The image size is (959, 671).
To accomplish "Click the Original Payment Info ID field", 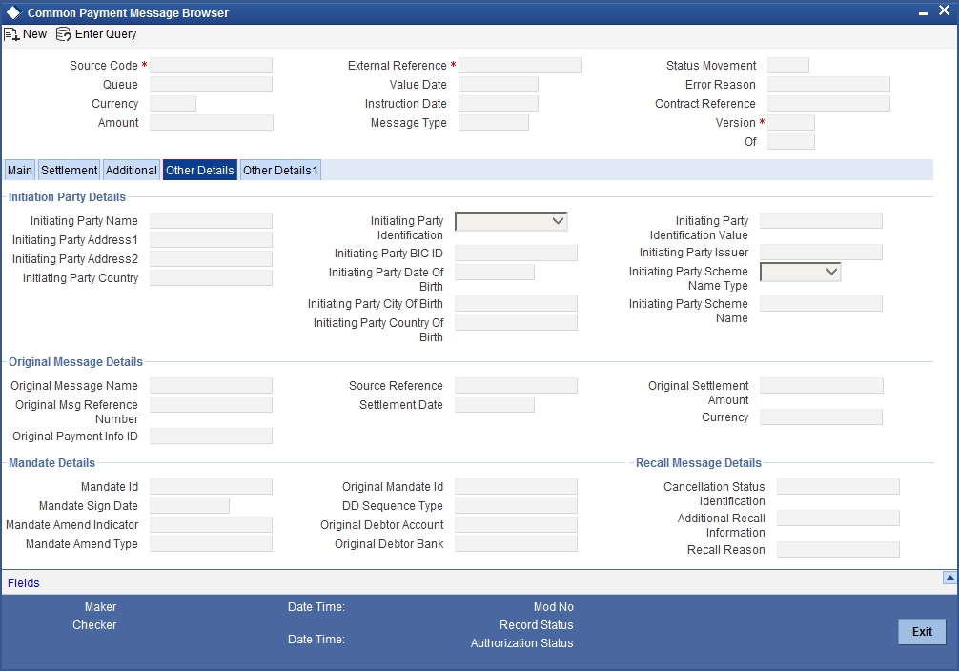I will pos(211,437).
